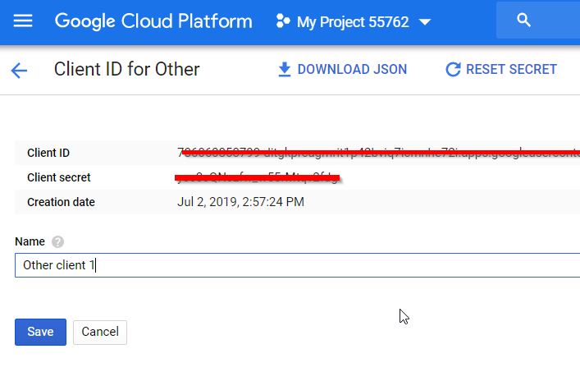Click RESET SECRET button
This screenshot has width=580, height=381.
[x=501, y=69]
